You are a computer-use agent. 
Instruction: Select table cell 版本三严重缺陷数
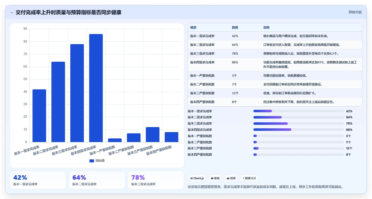[202, 93]
